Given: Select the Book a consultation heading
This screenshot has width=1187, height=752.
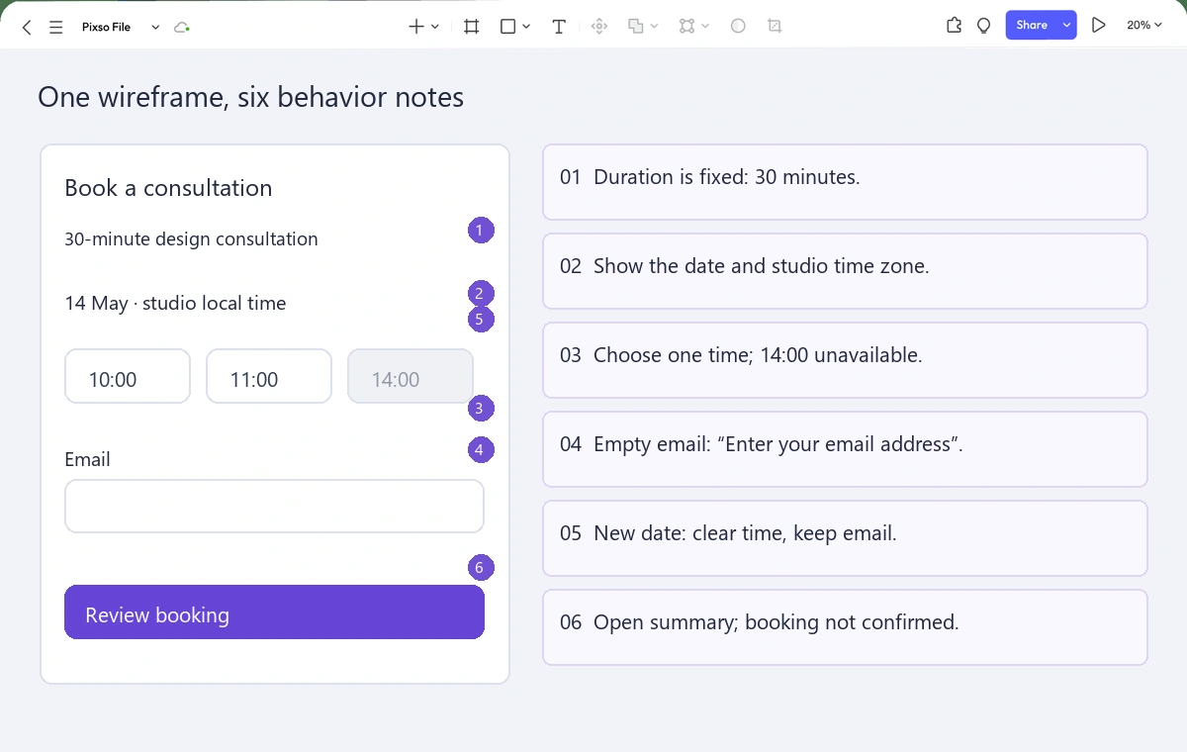Looking at the screenshot, I should point(168,188).
